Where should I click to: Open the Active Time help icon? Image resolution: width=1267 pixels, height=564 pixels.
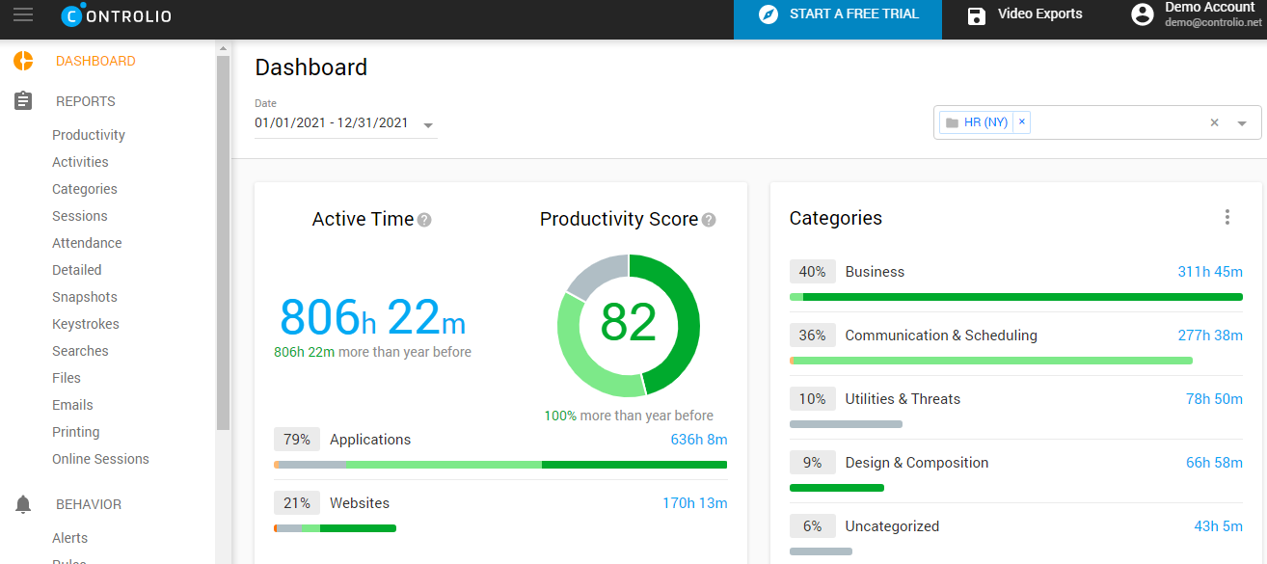424,220
